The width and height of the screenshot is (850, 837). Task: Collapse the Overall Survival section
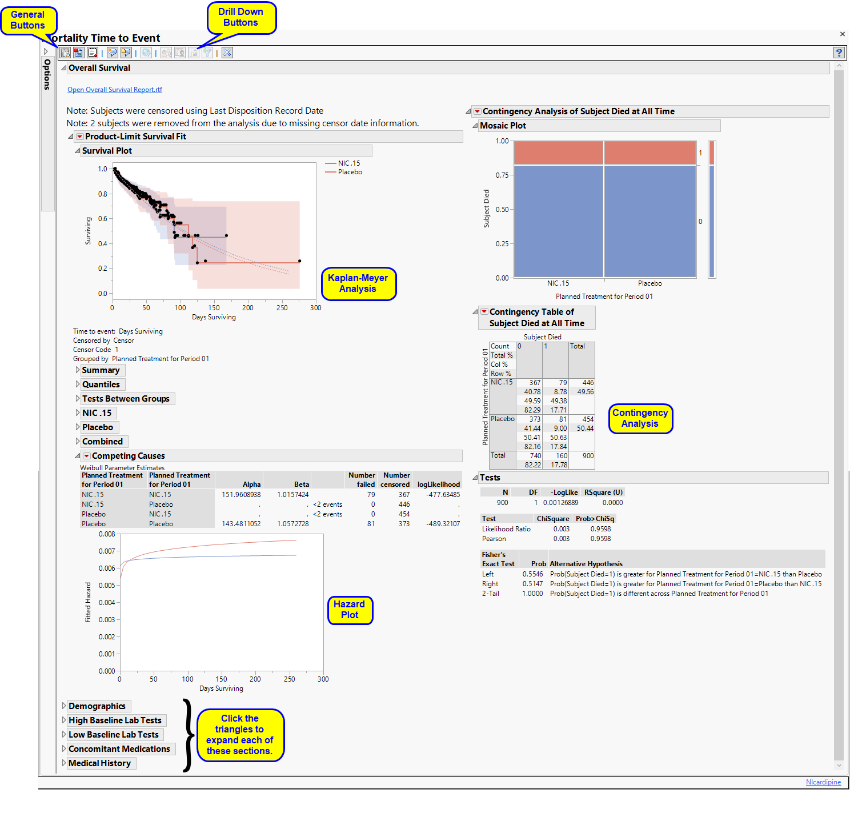pyautogui.click(x=64, y=68)
